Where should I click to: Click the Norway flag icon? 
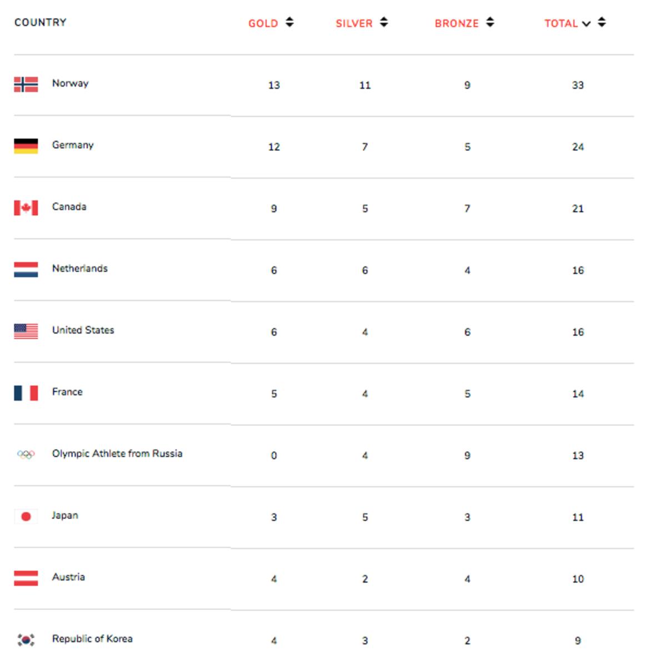(26, 83)
